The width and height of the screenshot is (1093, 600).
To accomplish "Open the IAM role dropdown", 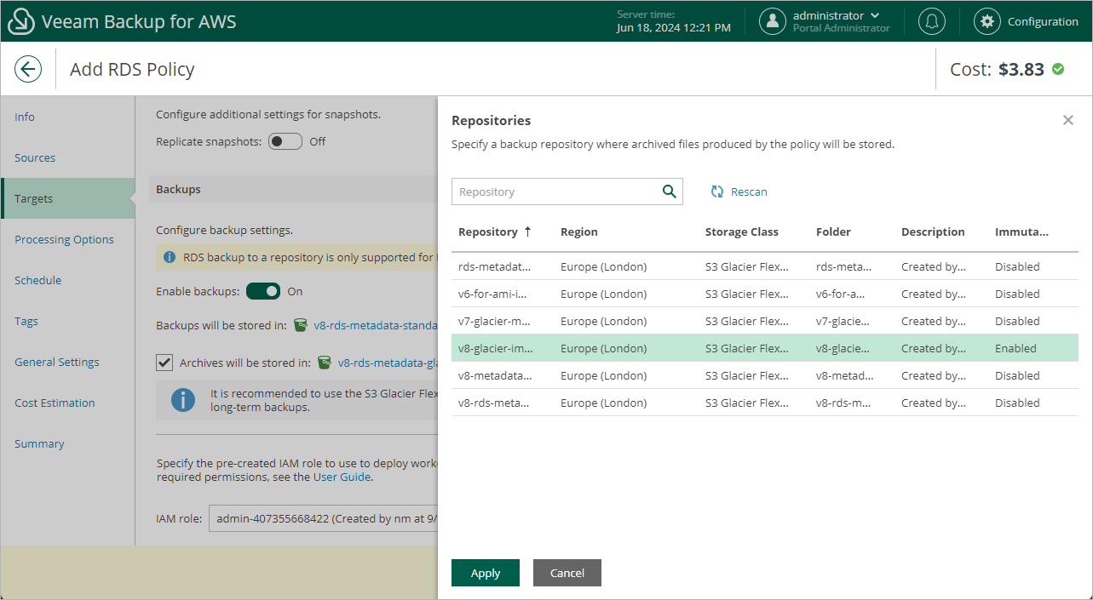I will pyautogui.click(x=323, y=517).
